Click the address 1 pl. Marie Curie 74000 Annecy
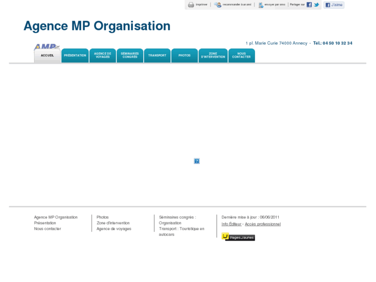376x282 pixels. [277, 43]
